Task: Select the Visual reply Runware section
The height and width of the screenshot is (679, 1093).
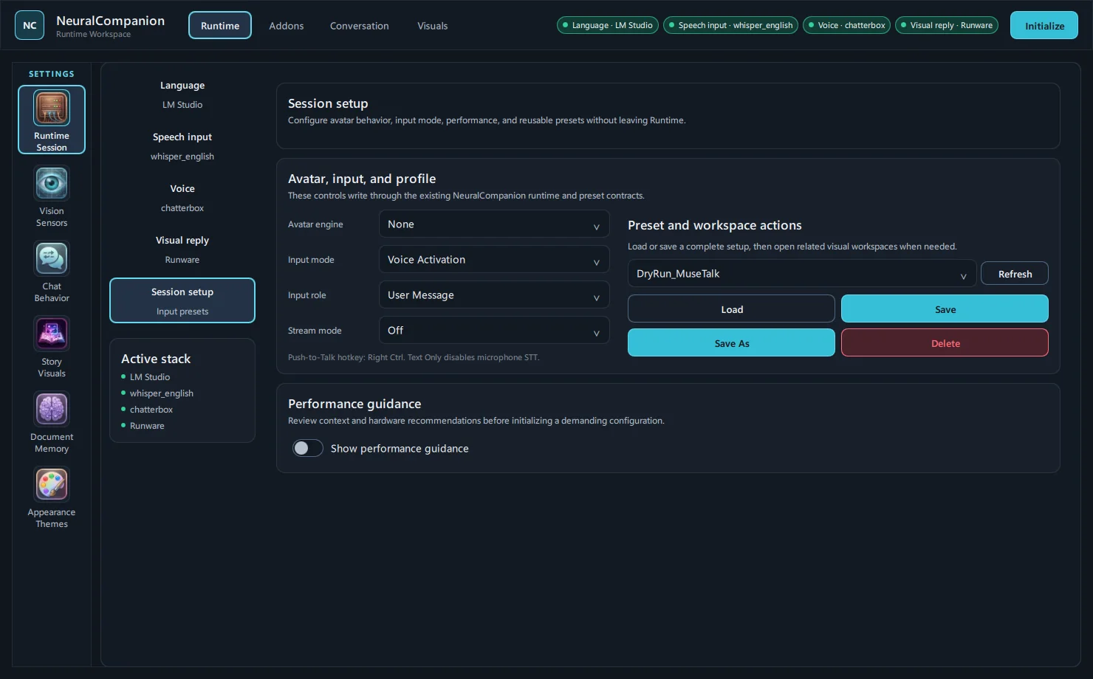Action: point(182,249)
